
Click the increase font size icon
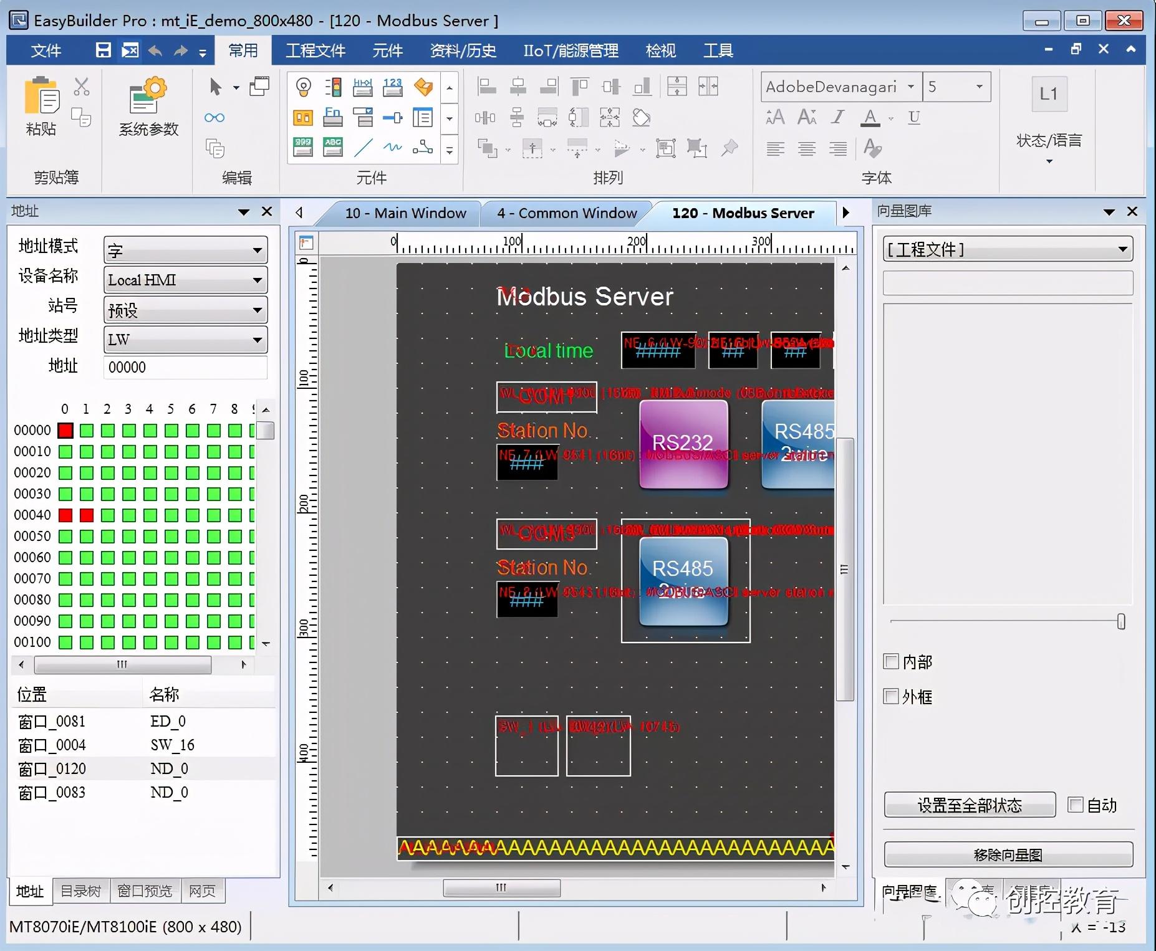click(775, 117)
